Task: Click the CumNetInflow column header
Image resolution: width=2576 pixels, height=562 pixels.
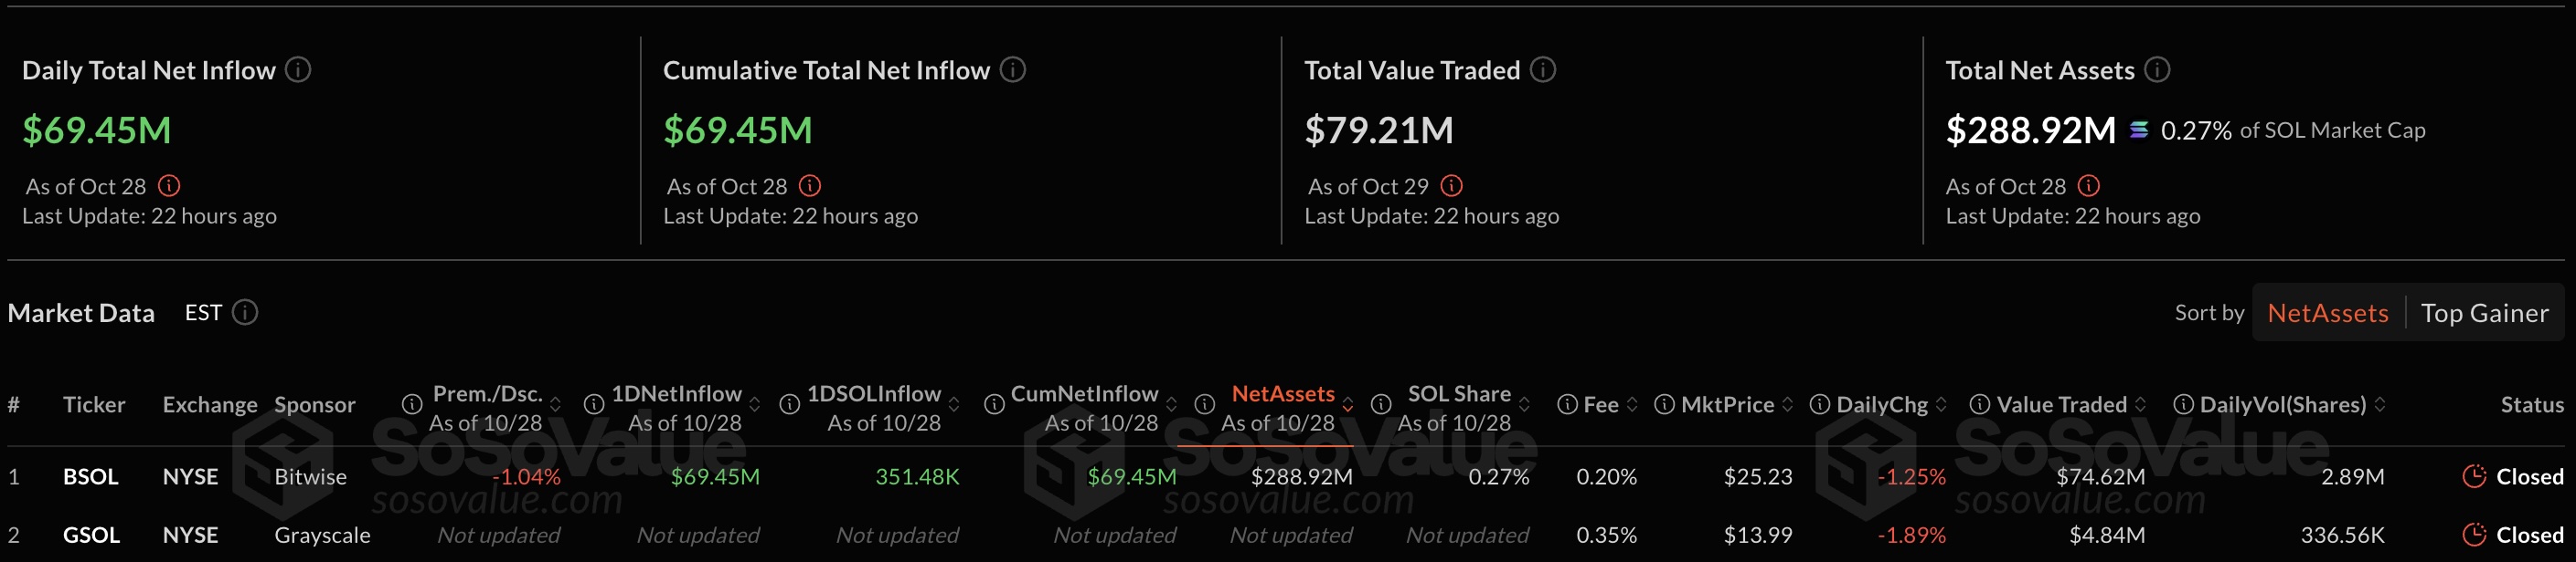Action: pyautogui.click(x=1084, y=394)
